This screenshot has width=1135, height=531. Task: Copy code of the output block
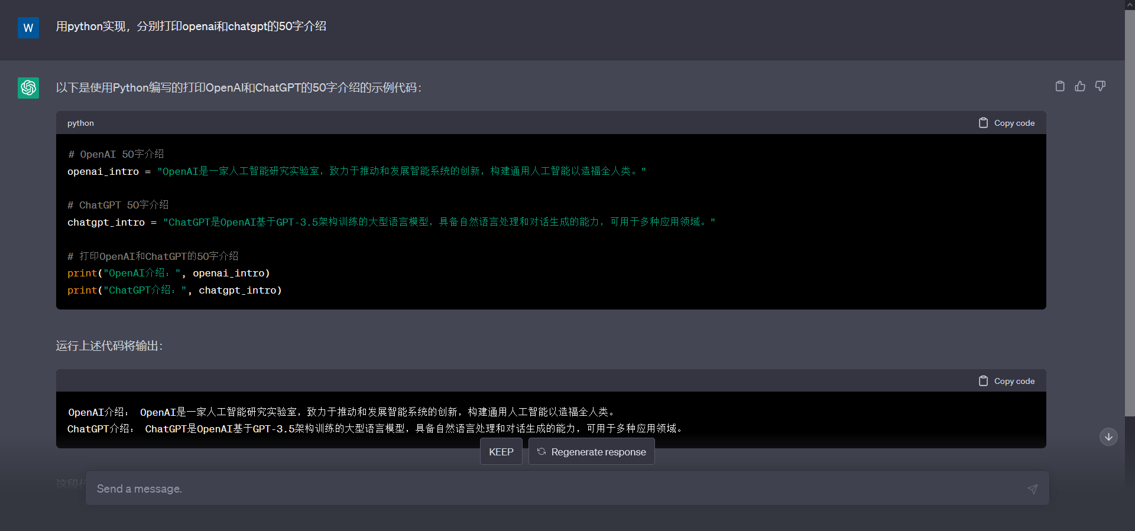[1007, 381]
